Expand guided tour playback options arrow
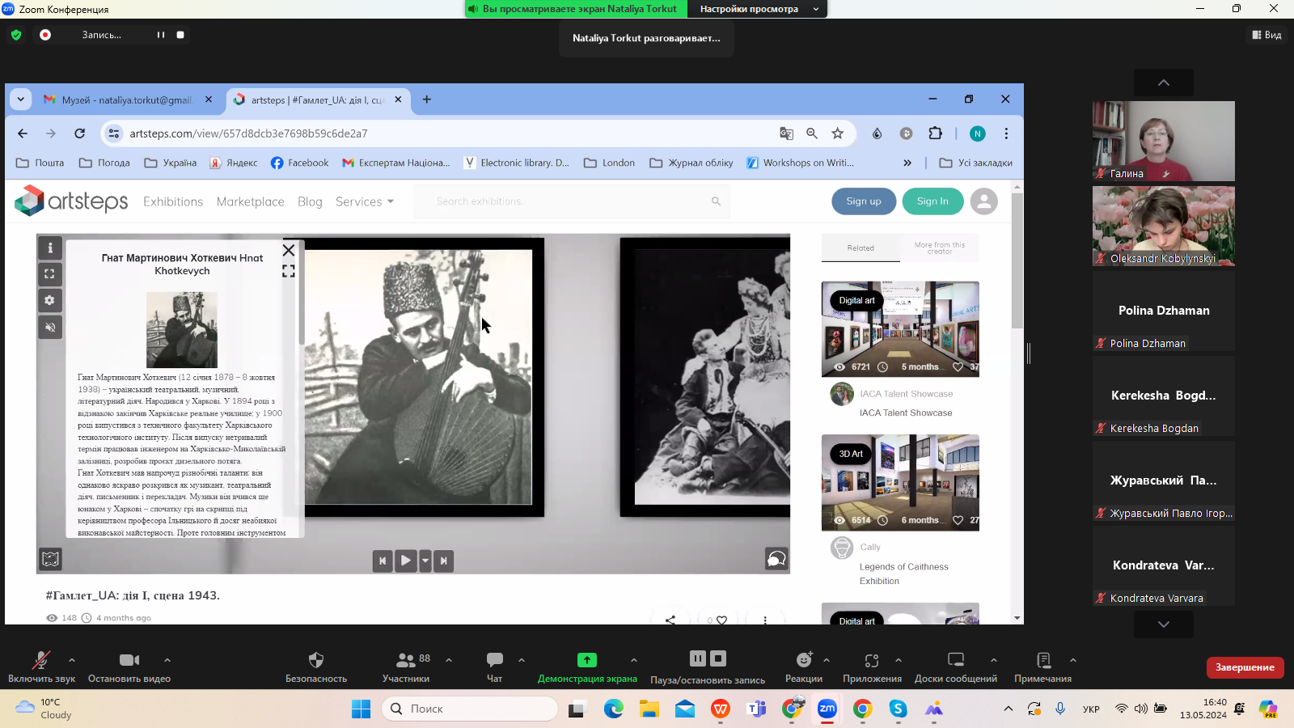The image size is (1294, 728). tap(425, 561)
